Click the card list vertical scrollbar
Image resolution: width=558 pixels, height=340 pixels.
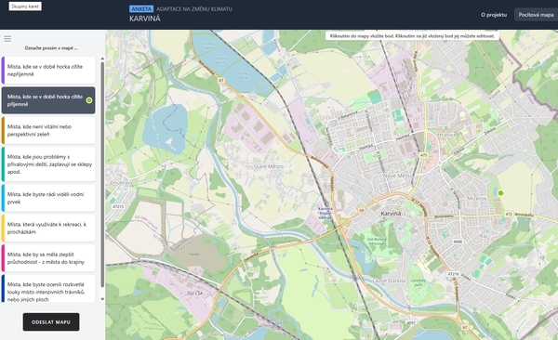(x=102, y=175)
